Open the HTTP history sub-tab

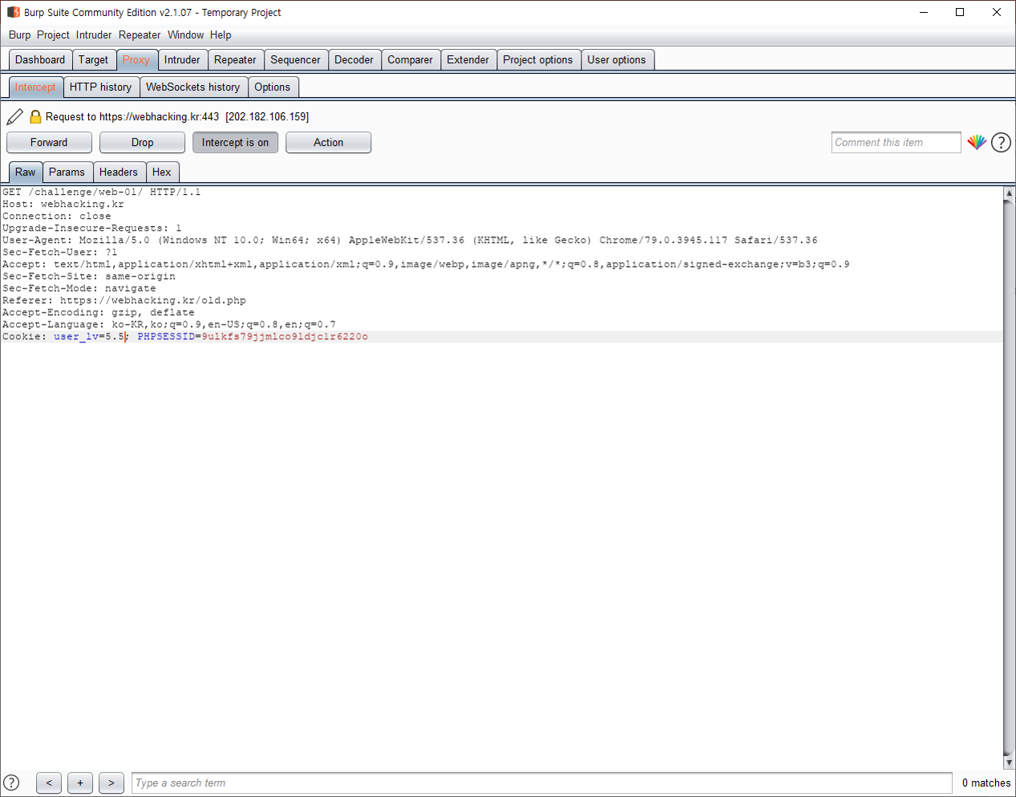tap(100, 87)
